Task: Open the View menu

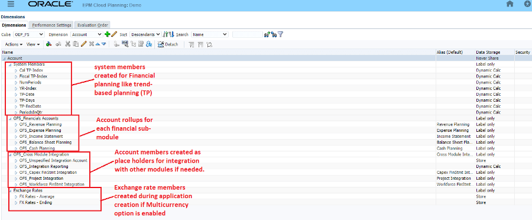Action: (33, 44)
